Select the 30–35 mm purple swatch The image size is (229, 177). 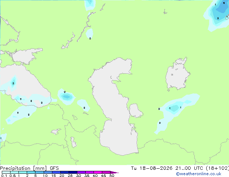[81, 172]
